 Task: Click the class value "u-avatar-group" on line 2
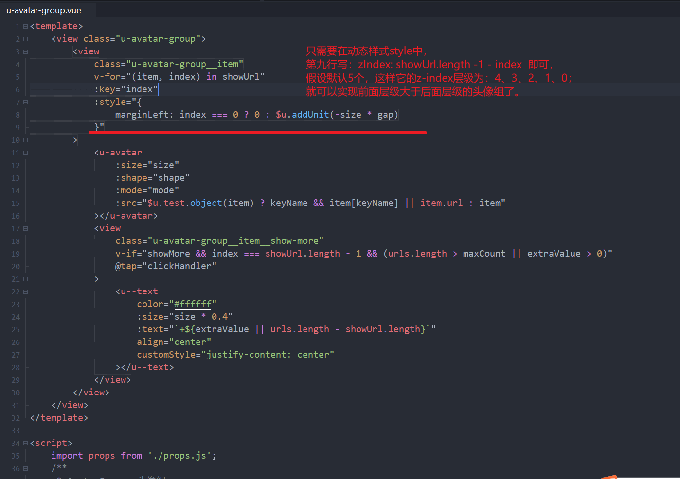[x=158, y=39]
